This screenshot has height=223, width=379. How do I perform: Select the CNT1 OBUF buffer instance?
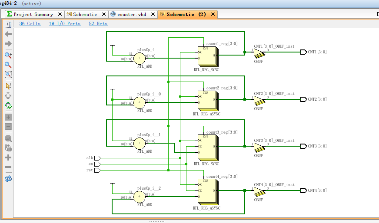(259, 53)
